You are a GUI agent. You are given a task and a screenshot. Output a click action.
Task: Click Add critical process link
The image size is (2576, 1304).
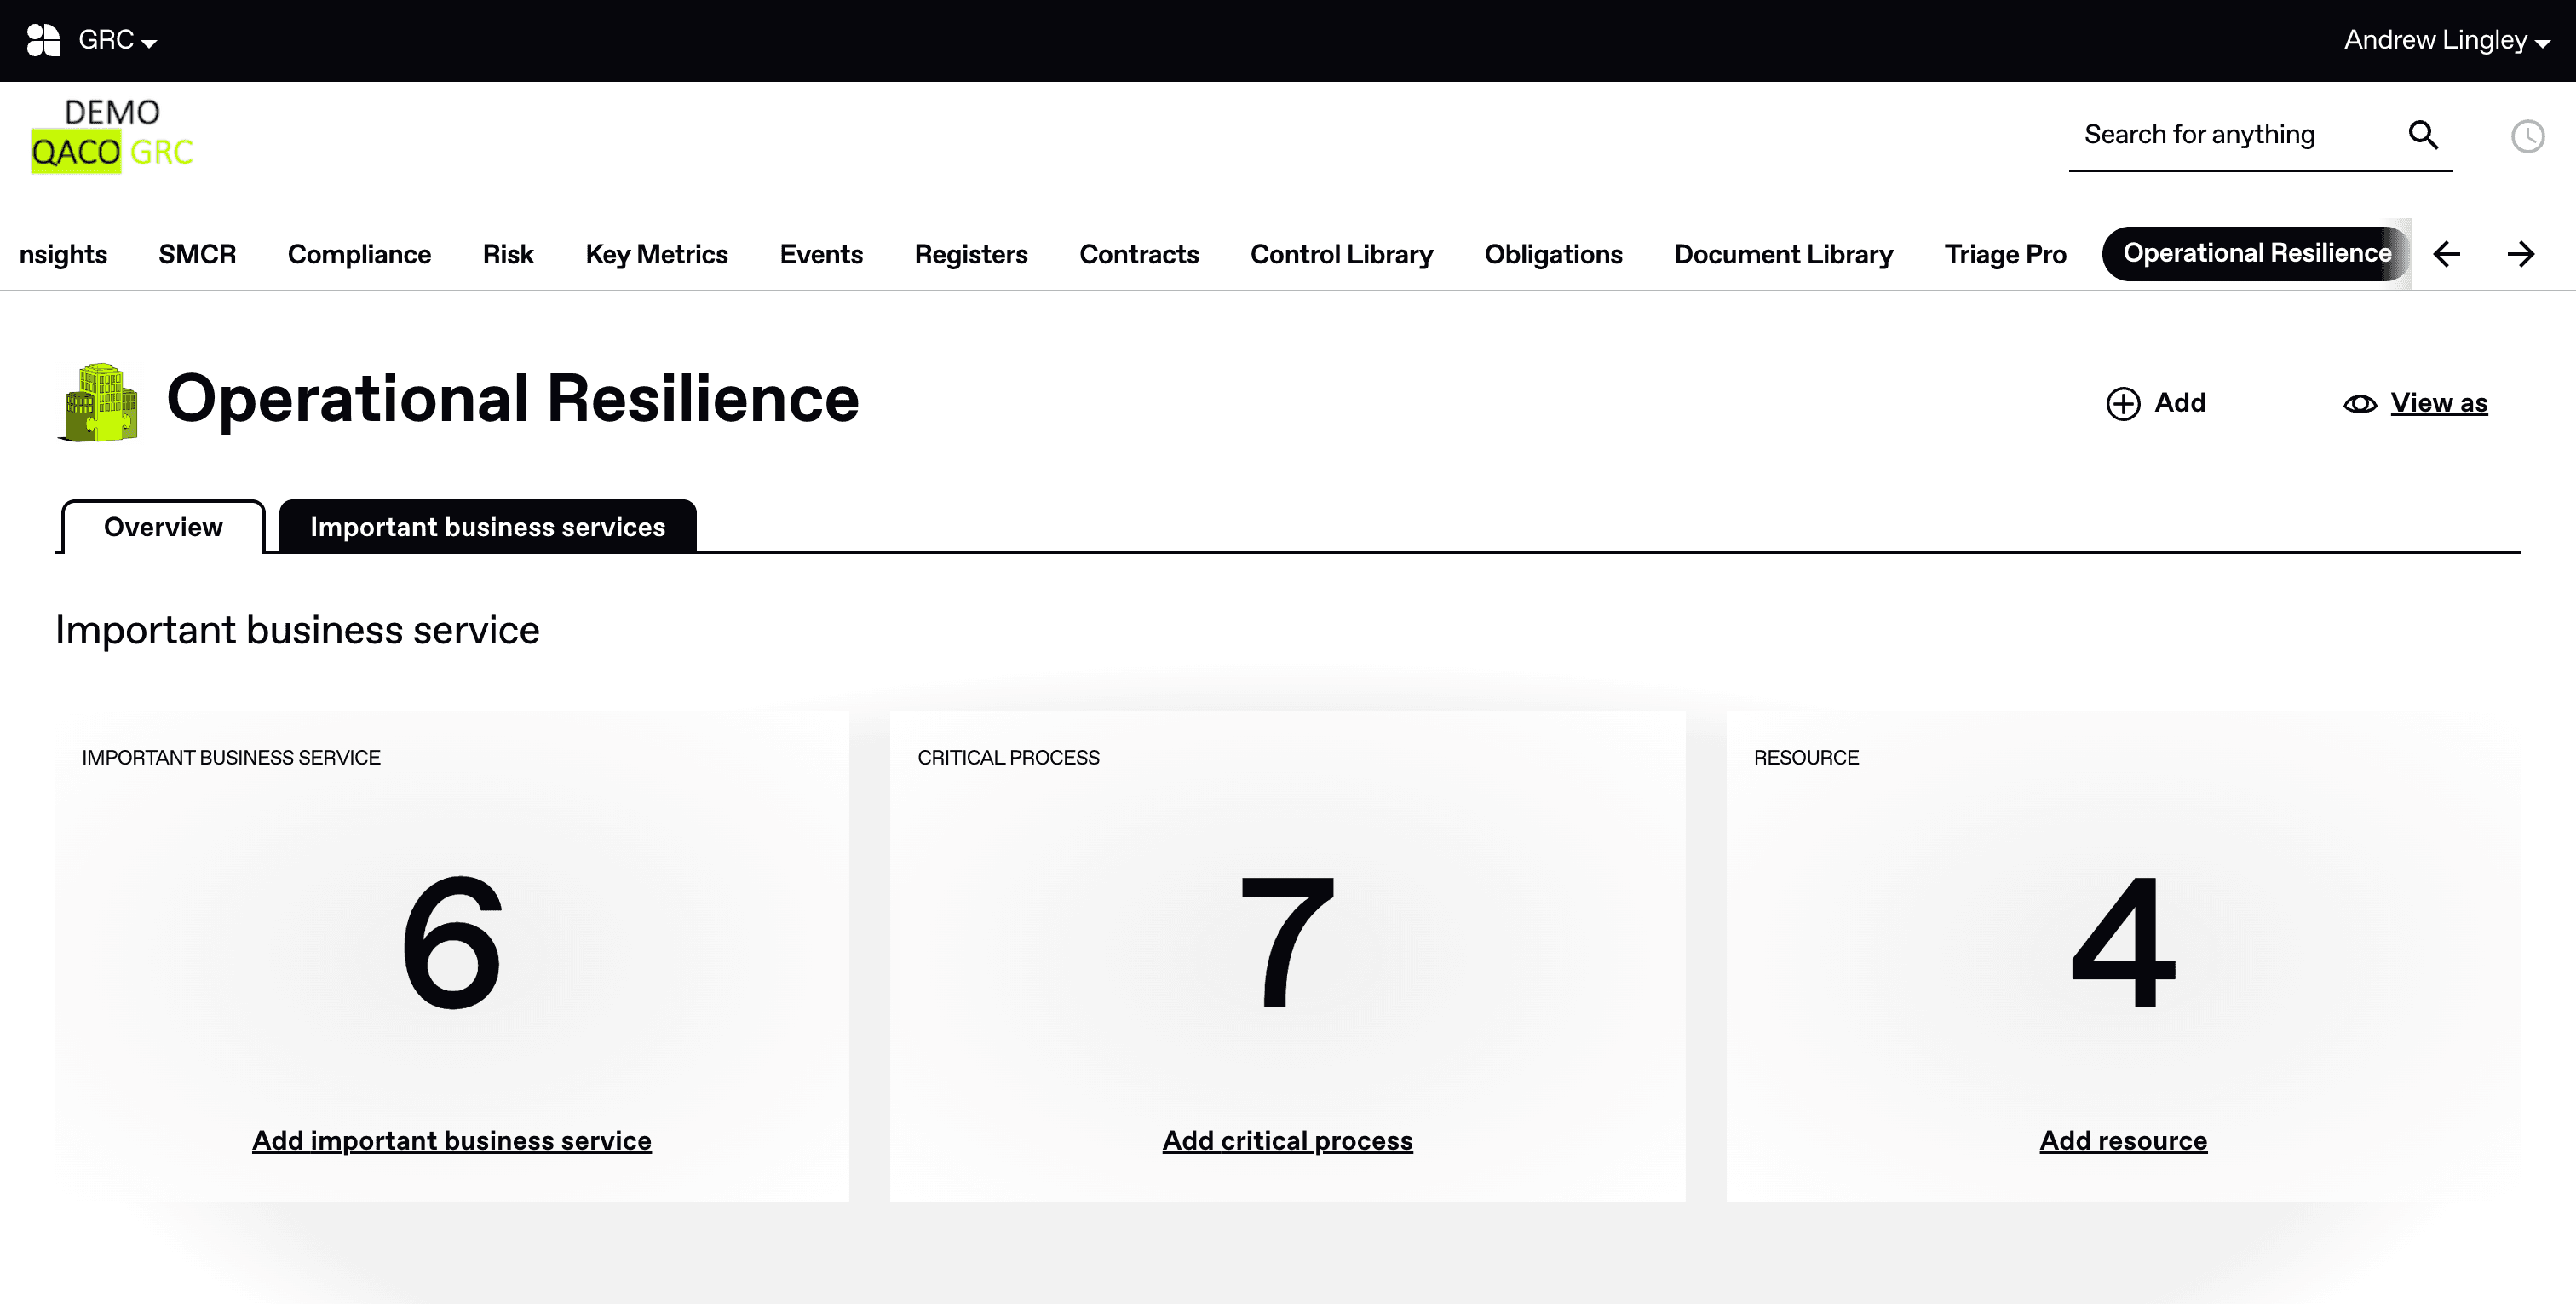pos(1287,1140)
